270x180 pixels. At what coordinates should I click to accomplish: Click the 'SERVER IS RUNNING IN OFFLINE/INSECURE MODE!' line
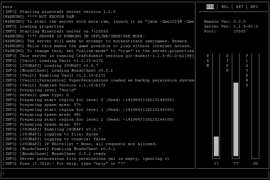coord(74,36)
